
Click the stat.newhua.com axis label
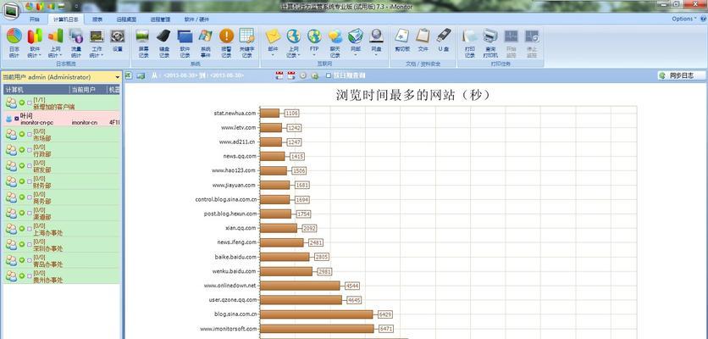coord(235,113)
